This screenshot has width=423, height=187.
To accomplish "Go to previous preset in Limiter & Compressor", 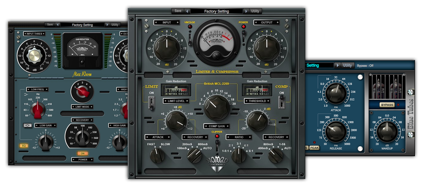I will 187,11.
